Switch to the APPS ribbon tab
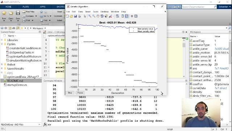This screenshot has width=232, height=131. [43, 7]
